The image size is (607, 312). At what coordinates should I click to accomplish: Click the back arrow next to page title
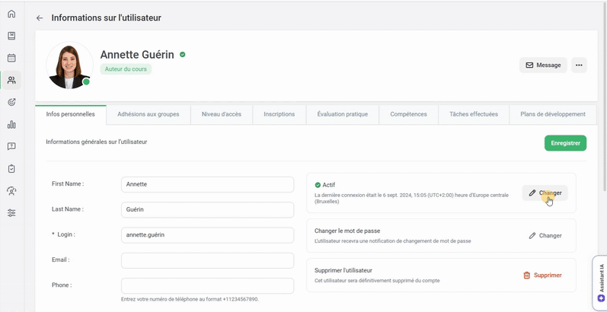click(40, 18)
